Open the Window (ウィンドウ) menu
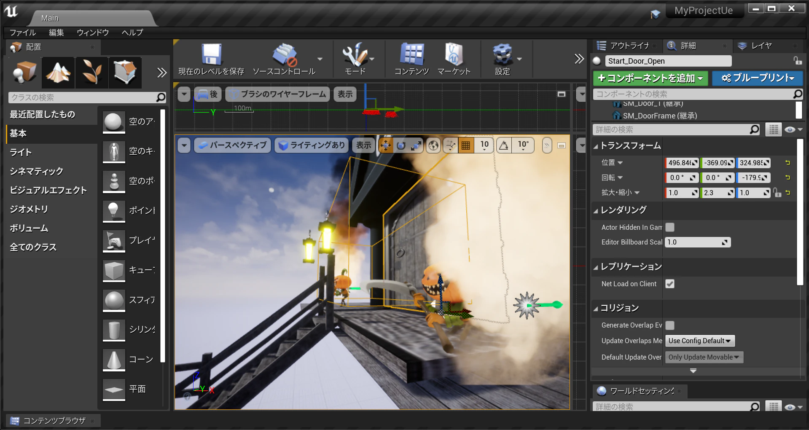The width and height of the screenshot is (809, 430). tap(93, 32)
